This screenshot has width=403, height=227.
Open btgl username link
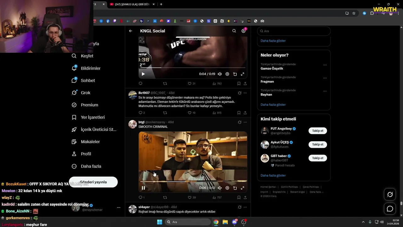tap(141, 122)
